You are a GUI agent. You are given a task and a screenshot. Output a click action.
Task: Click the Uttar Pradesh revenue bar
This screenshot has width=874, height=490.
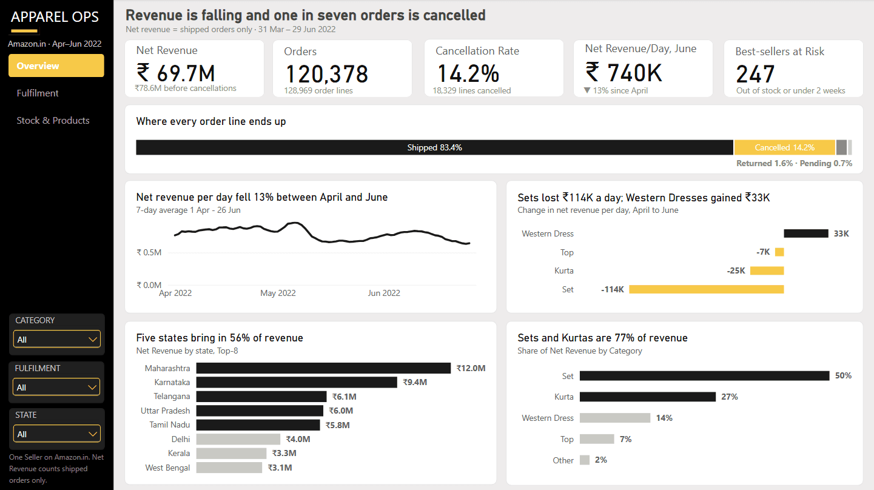pyautogui.click(x=260, y=411)
